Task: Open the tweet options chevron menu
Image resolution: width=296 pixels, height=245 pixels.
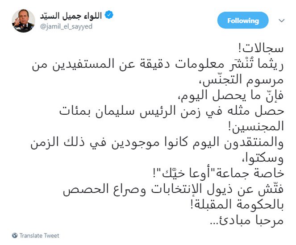Action: click(x=281, y=21)
